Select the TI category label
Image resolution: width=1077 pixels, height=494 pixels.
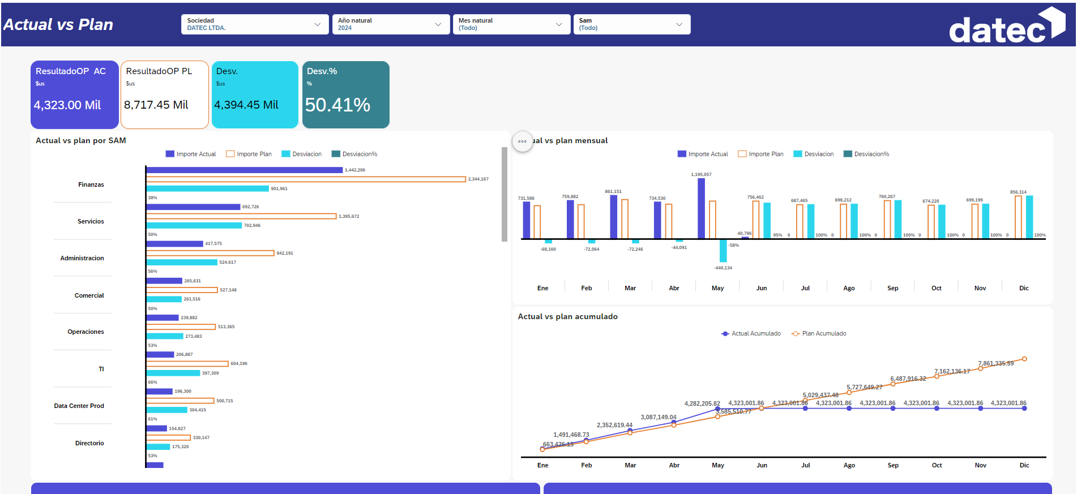pos(101,369)
